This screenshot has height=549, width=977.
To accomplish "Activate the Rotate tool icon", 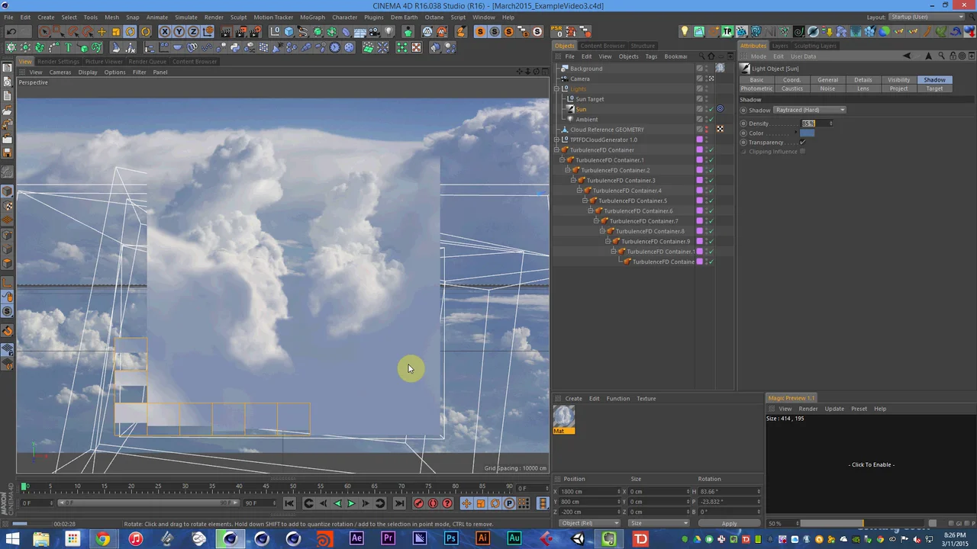I will click(130, 32).
